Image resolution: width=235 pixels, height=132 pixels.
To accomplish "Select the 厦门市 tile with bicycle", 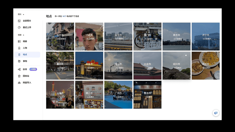I will click(x=147, y=36).
